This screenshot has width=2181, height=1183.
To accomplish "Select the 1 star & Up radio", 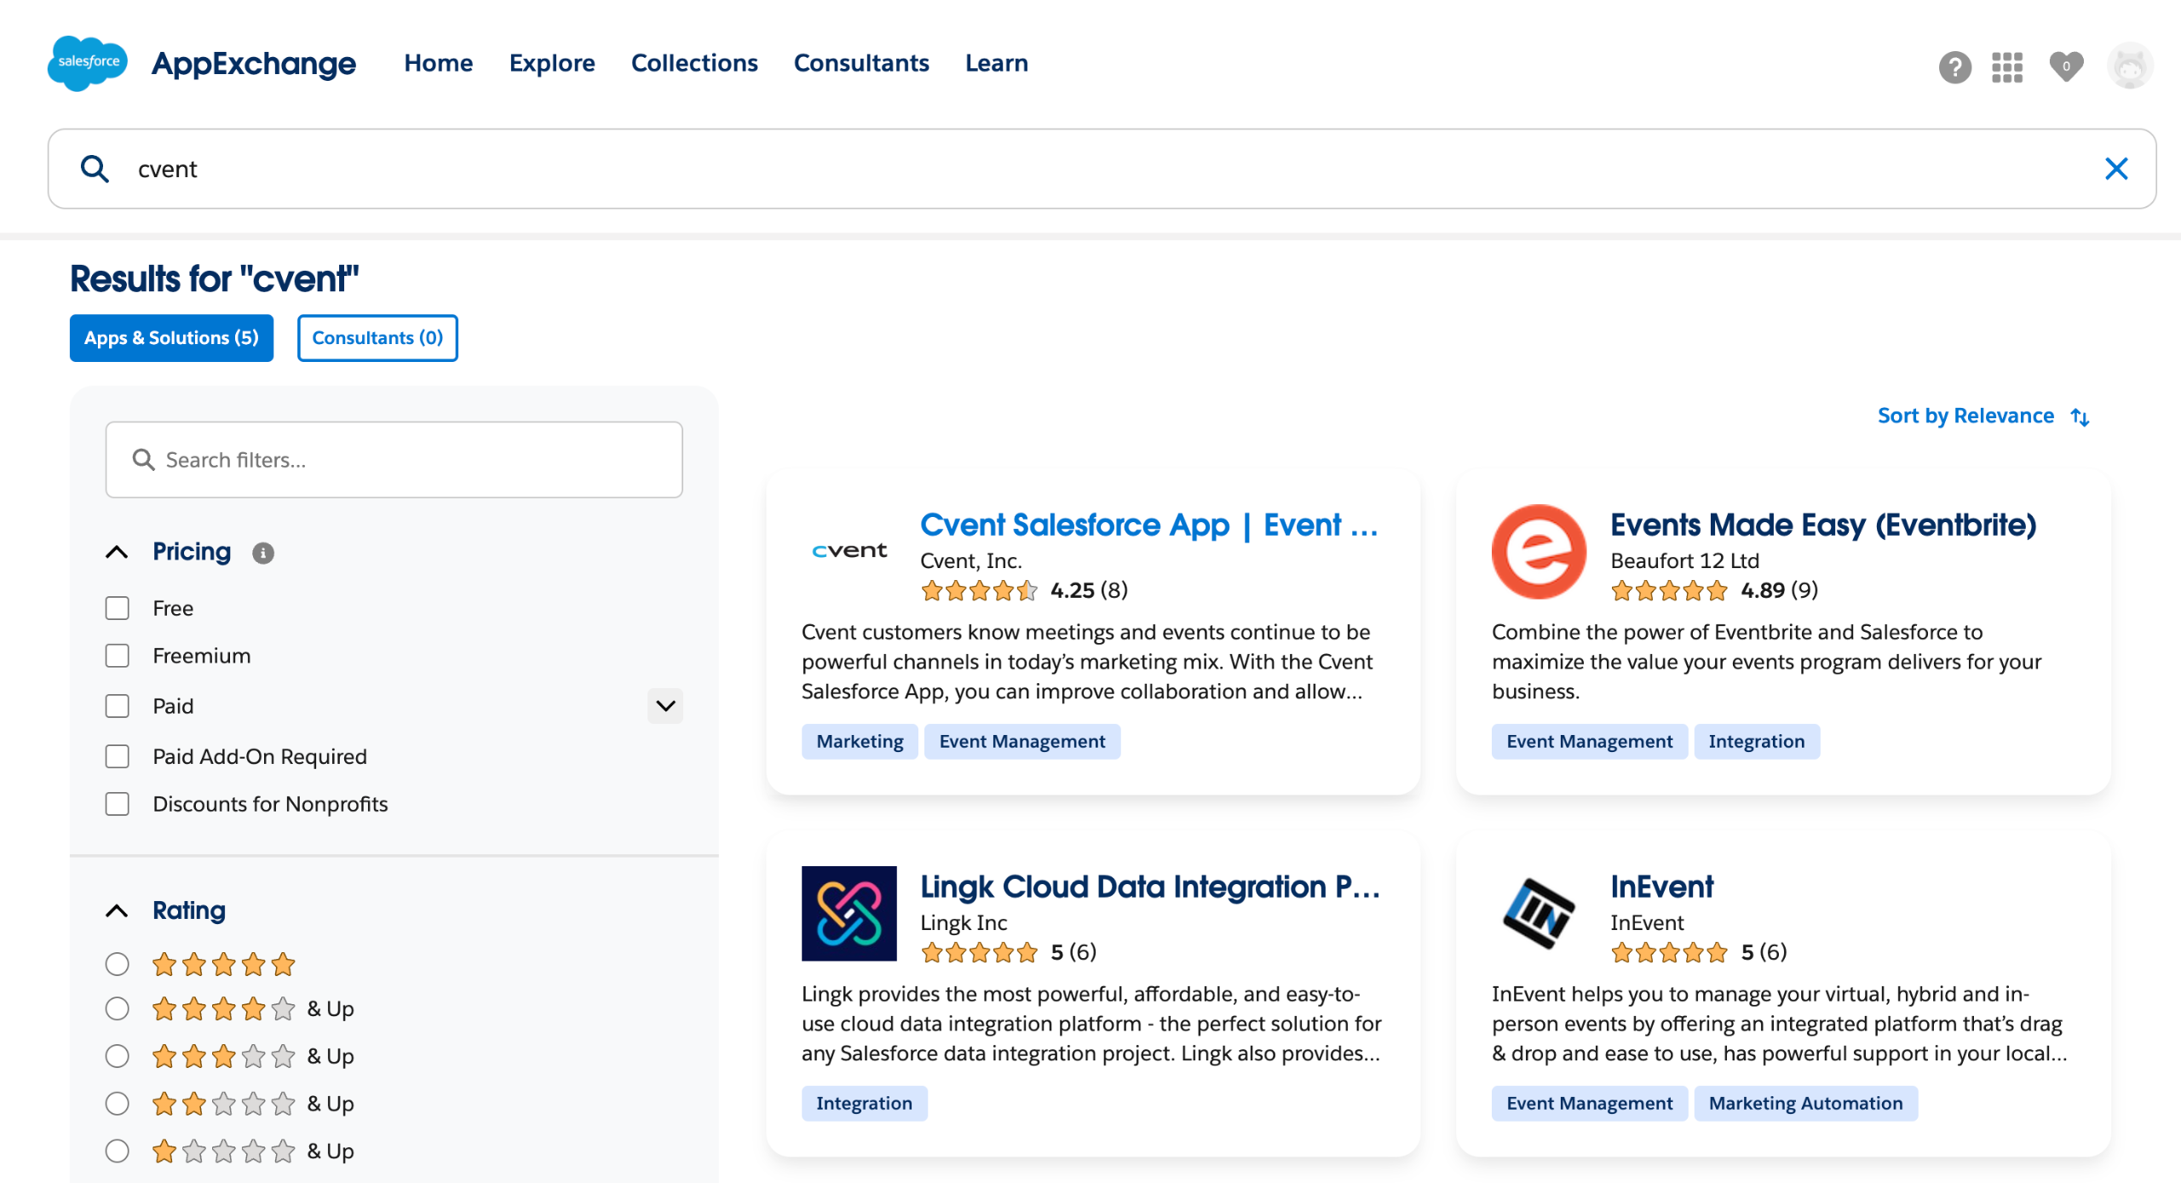I will pos(118,1151).
